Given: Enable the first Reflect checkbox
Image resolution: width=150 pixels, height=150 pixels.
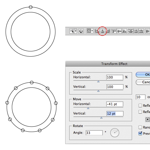Looking at the screenshot, I should tap(140, 105).
